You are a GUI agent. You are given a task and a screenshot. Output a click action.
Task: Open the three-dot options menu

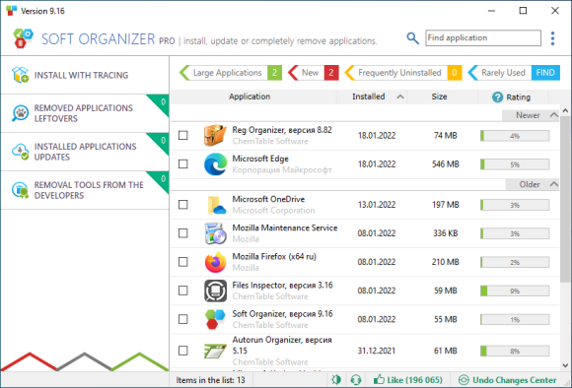(552, 38)
